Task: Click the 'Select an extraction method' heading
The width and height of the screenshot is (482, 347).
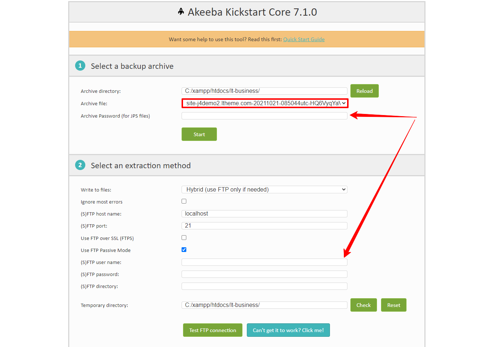Action: point(141,166)
